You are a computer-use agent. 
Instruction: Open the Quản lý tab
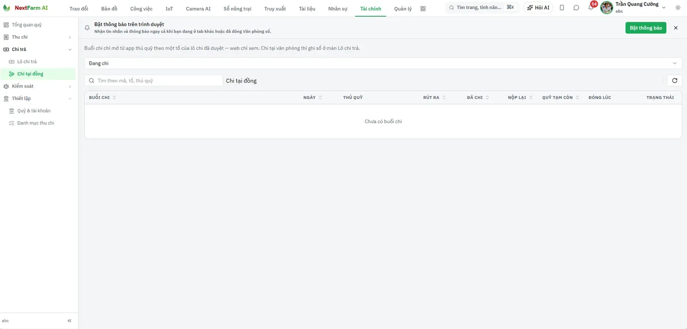403,9
